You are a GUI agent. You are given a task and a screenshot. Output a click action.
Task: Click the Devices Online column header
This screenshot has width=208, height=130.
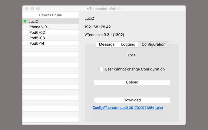point(50,15)
